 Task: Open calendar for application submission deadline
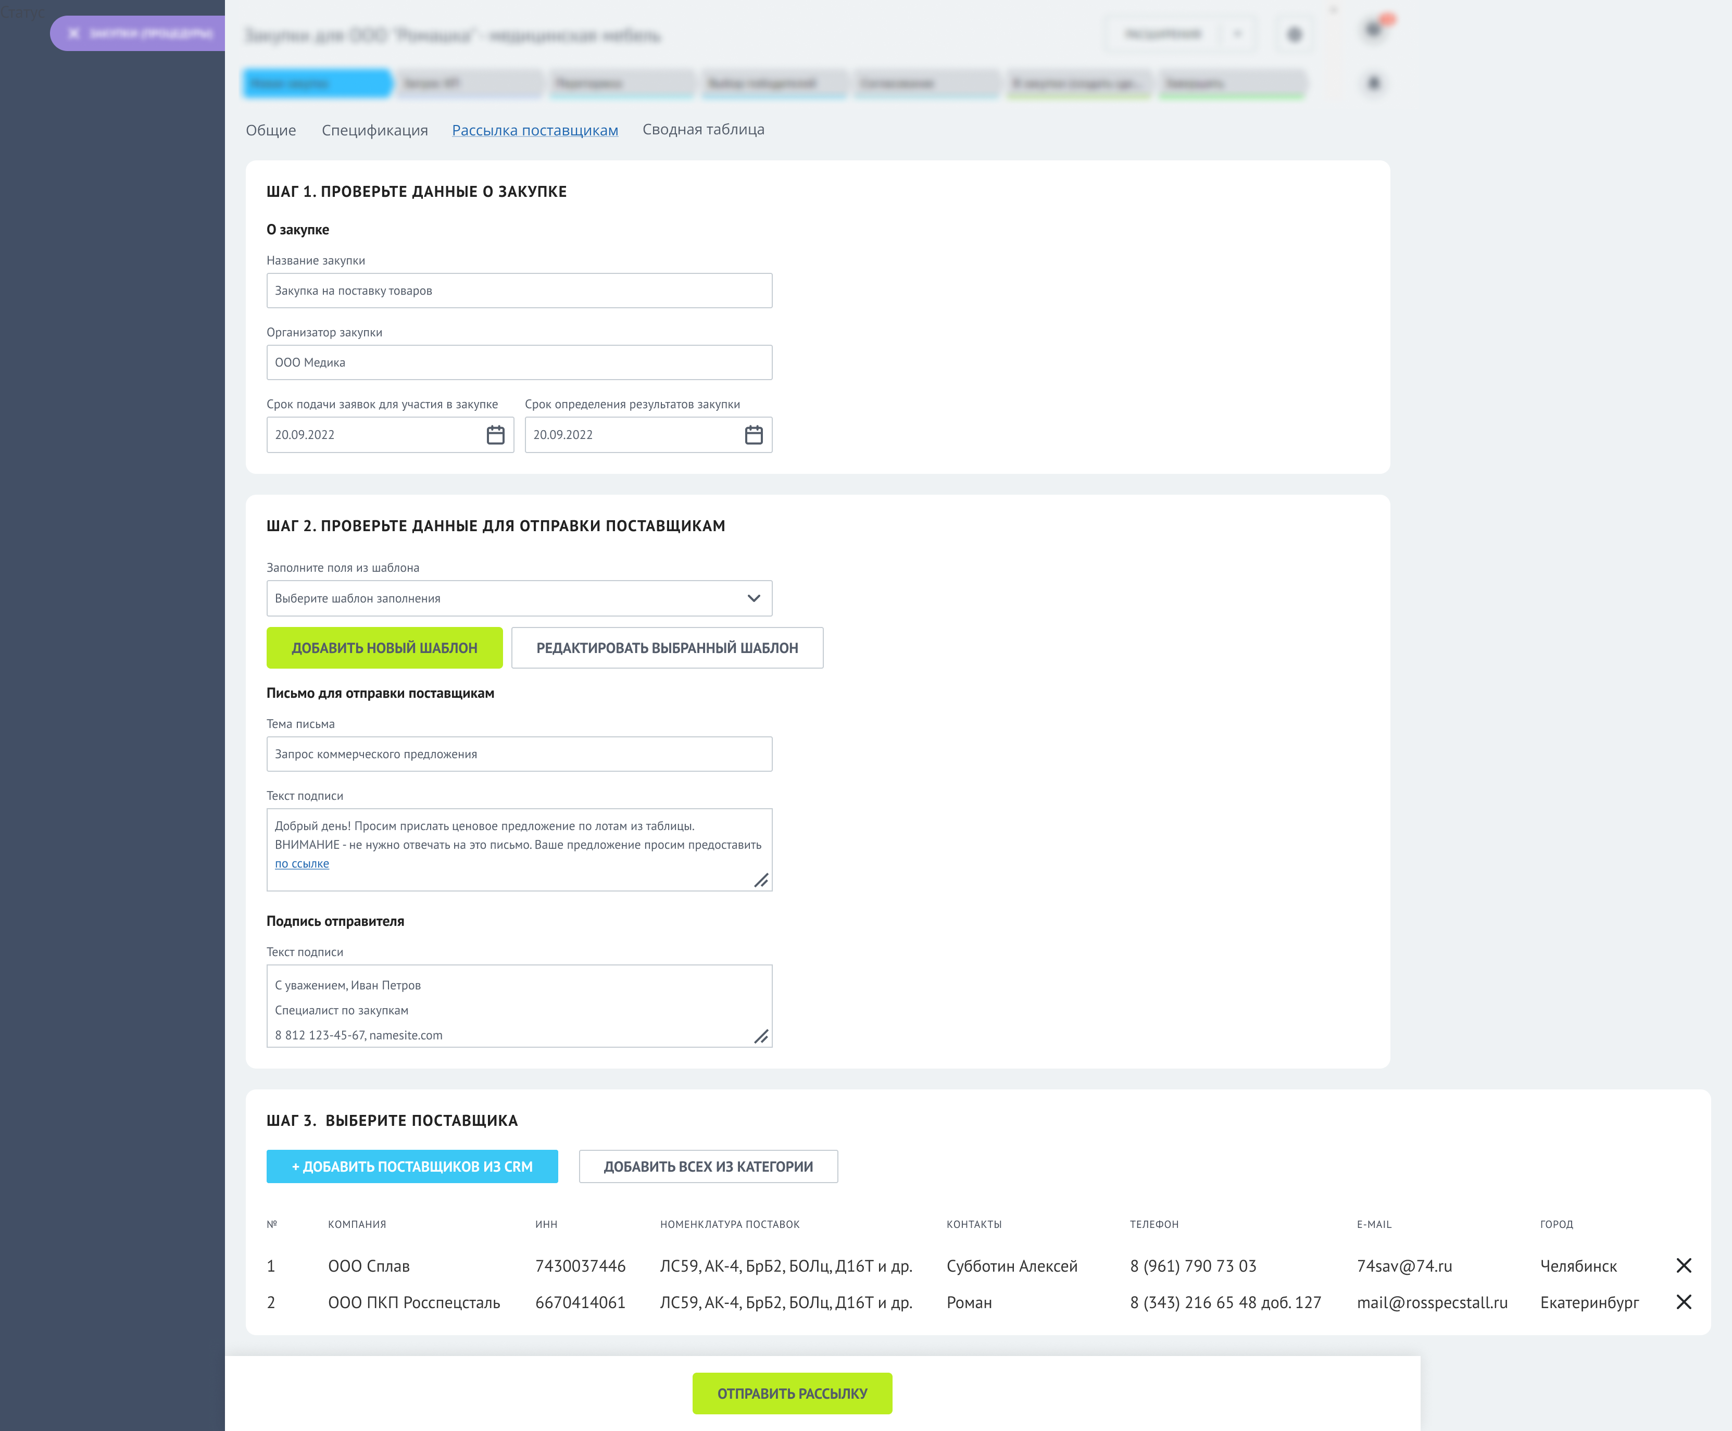495,434
